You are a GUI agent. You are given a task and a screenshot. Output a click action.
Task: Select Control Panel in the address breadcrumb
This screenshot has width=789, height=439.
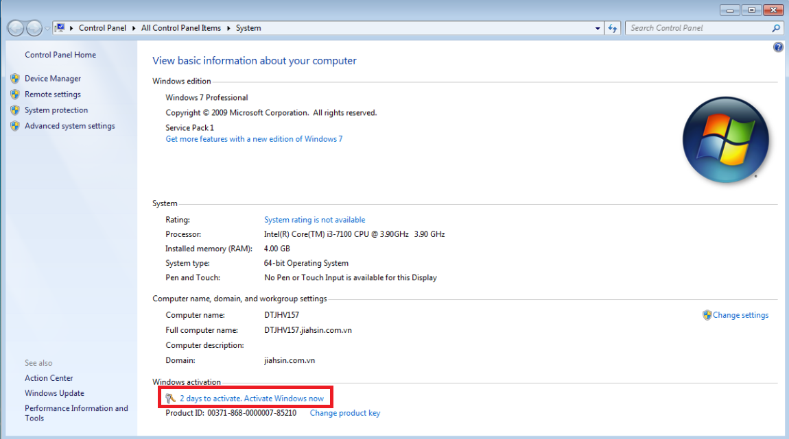[x=103, y=28]
